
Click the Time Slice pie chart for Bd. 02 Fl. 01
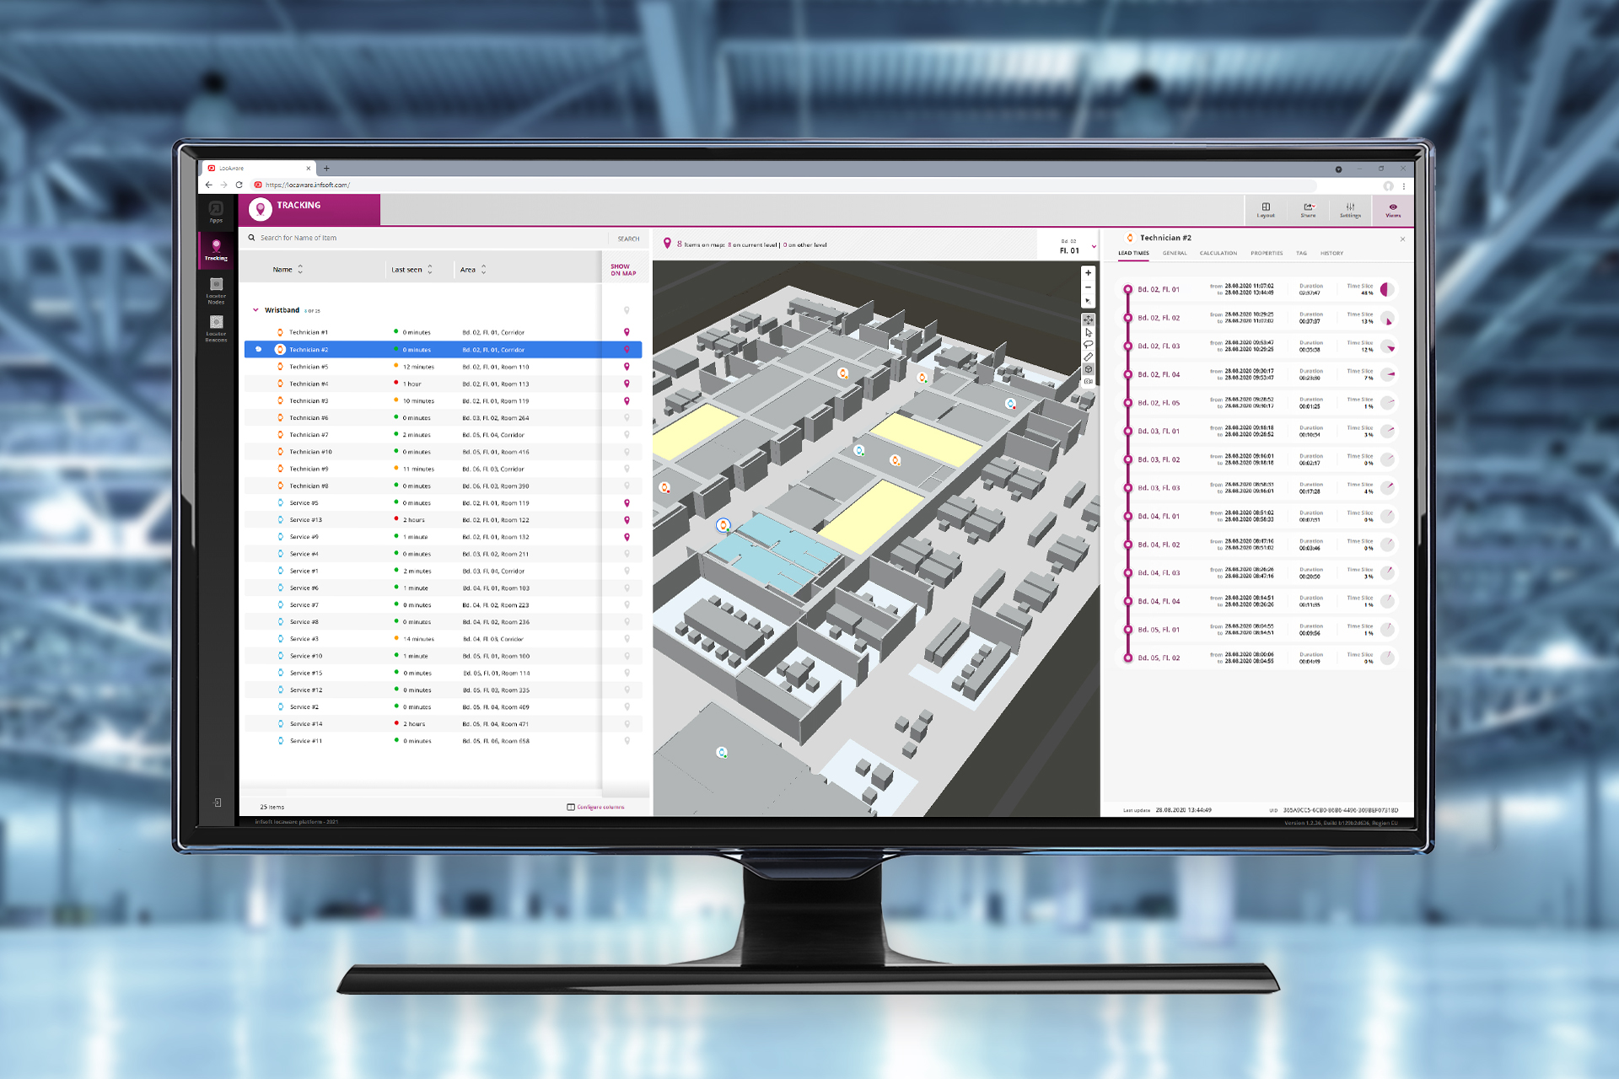[x=1388, y=288]
